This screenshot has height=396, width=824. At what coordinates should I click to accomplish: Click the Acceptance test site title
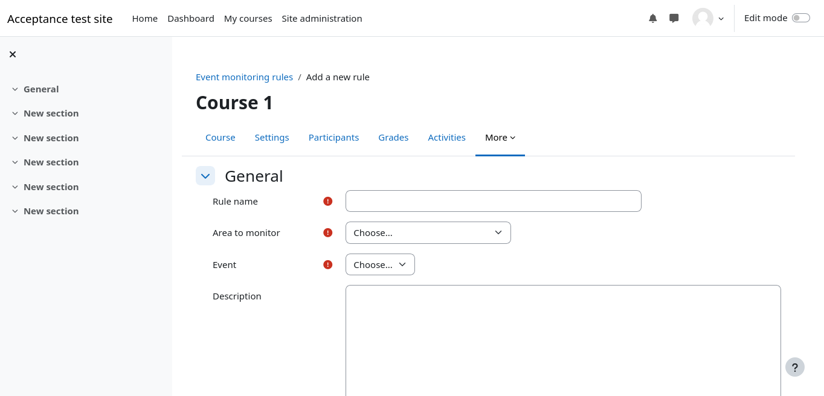coord(60,19)
